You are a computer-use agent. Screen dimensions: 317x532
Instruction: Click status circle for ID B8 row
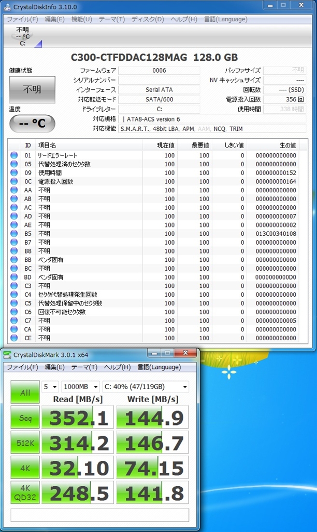click(14, 251)
